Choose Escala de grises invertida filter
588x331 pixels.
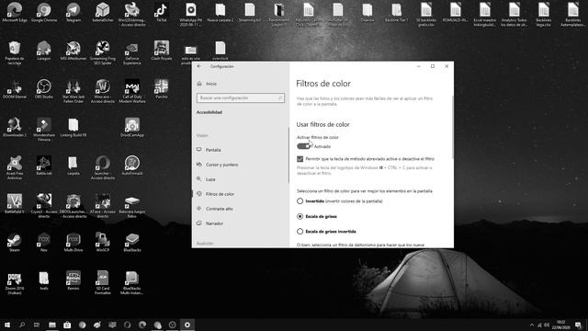pos(300,232)
